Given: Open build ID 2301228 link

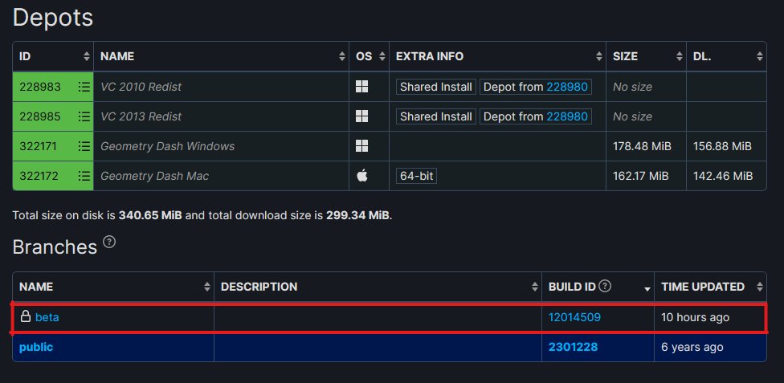Looking at the screenshot, I should (573, 347).
